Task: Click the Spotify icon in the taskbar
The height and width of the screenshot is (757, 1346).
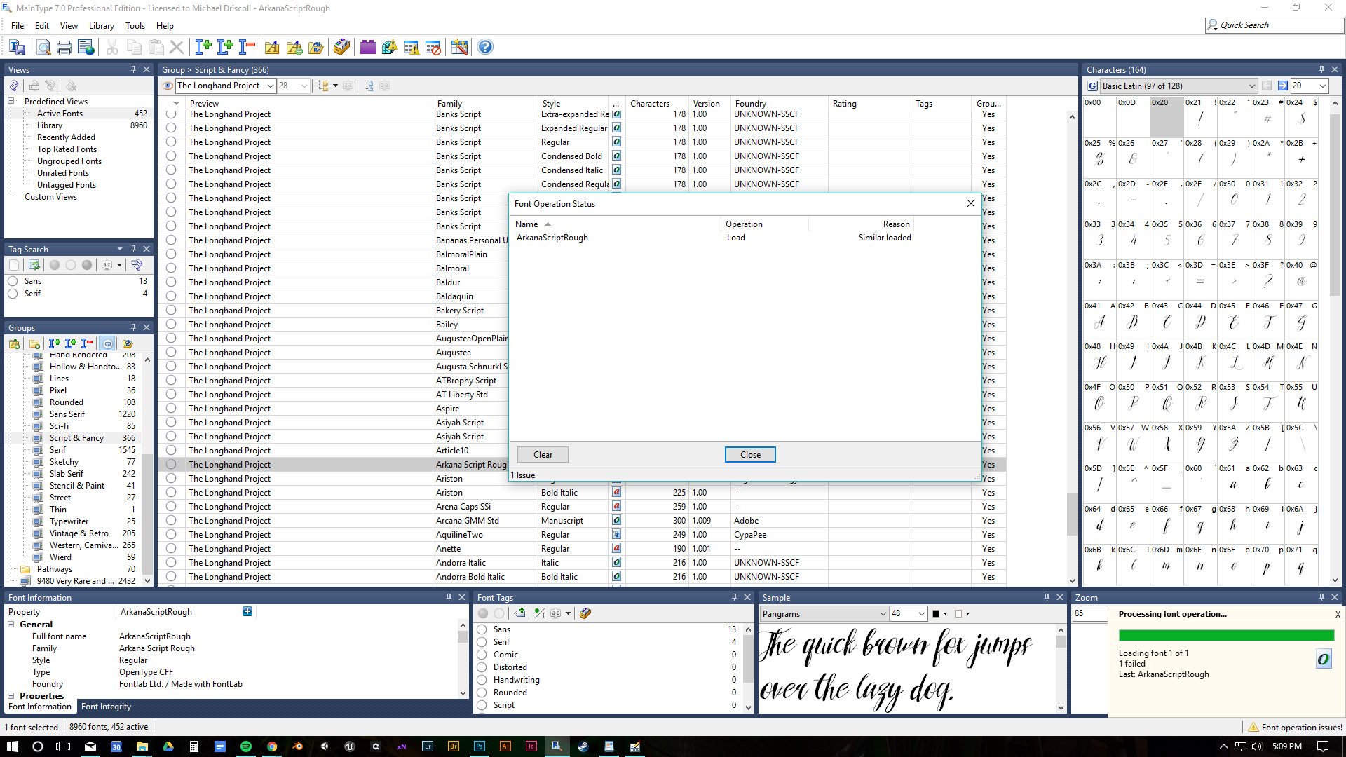Action: (246, 746)
